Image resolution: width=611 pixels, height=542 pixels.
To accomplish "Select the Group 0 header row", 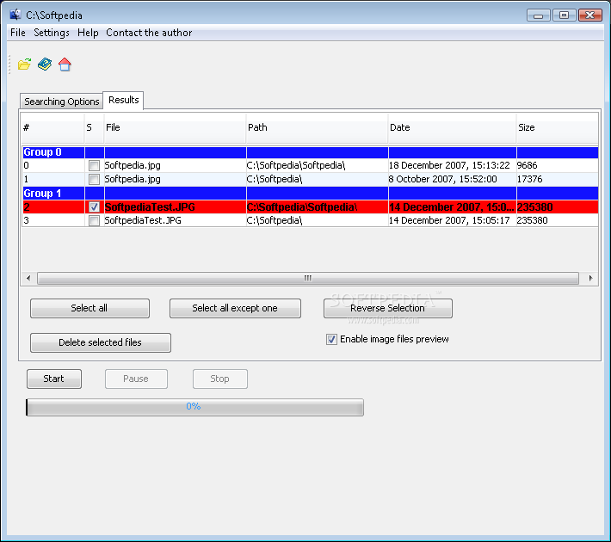I will pos(310,152).
